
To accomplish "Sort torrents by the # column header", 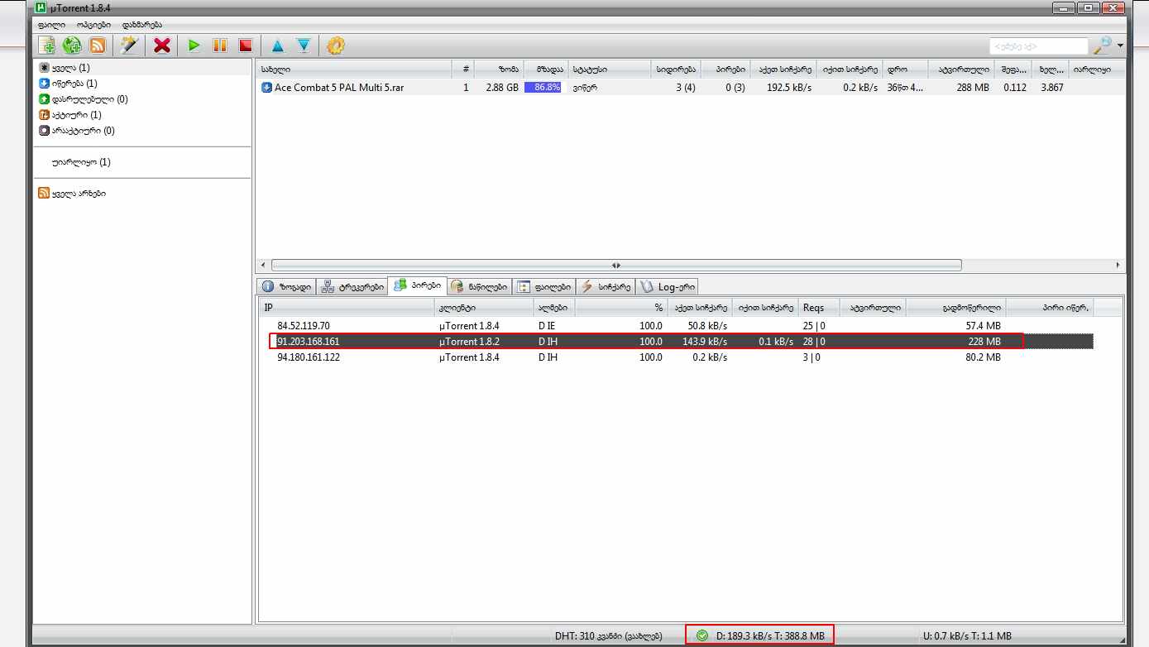I will pos(463,69).
